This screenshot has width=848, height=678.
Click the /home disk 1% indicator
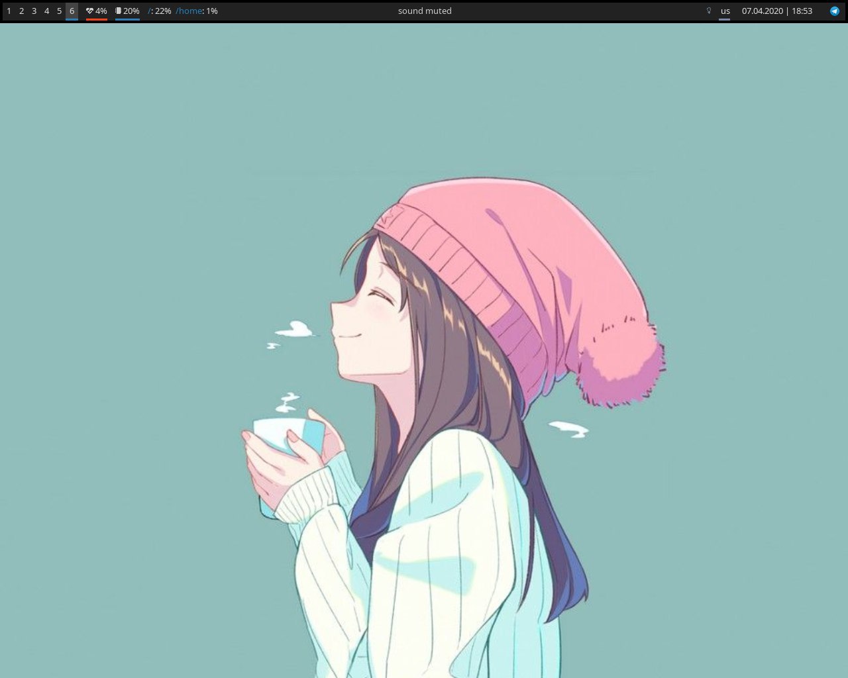pyautogui.click(x=197, y=11)
